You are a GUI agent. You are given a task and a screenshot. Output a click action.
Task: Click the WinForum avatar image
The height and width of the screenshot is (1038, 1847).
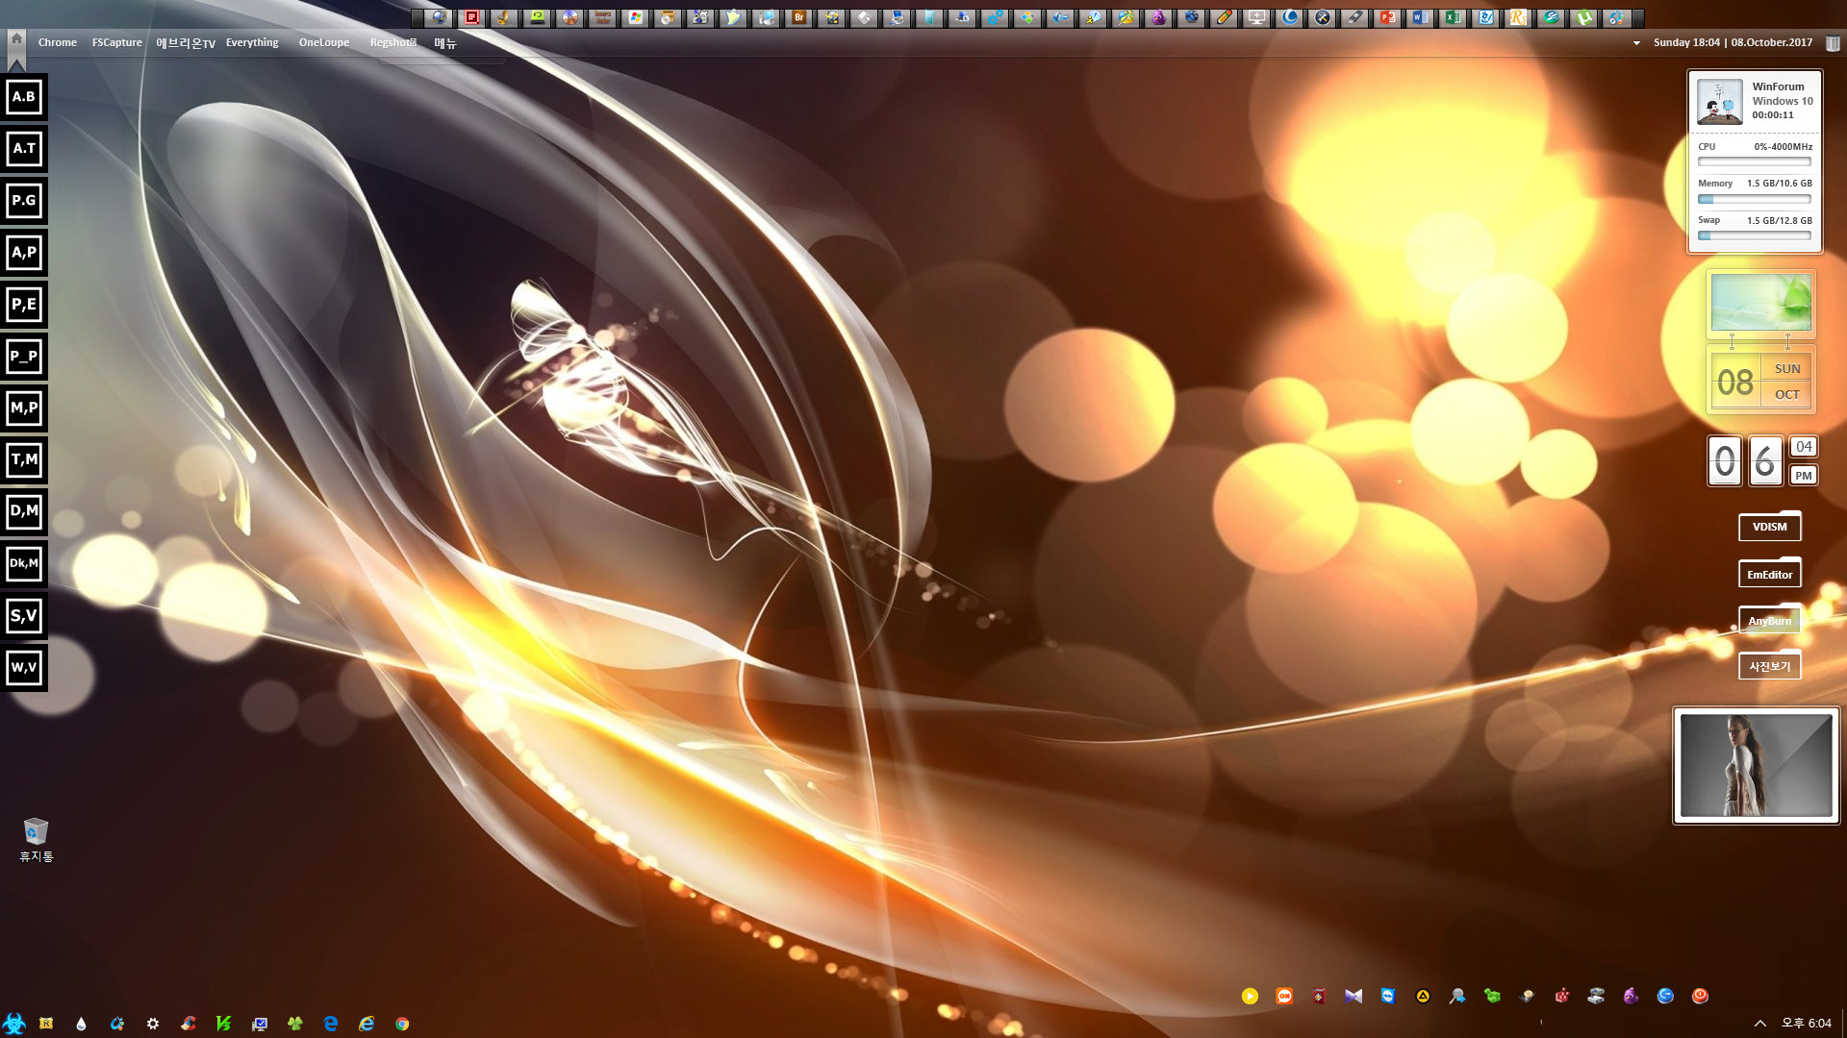1719,101
